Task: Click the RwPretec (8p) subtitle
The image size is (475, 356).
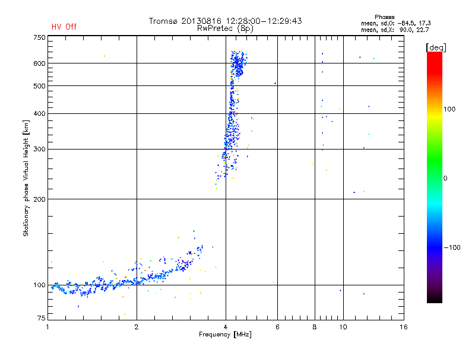Action: (x=225, y=28)
